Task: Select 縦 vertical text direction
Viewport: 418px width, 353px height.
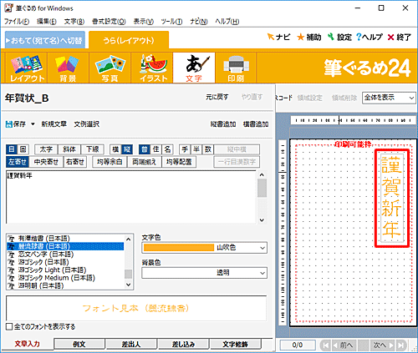Action: [127, 149]
